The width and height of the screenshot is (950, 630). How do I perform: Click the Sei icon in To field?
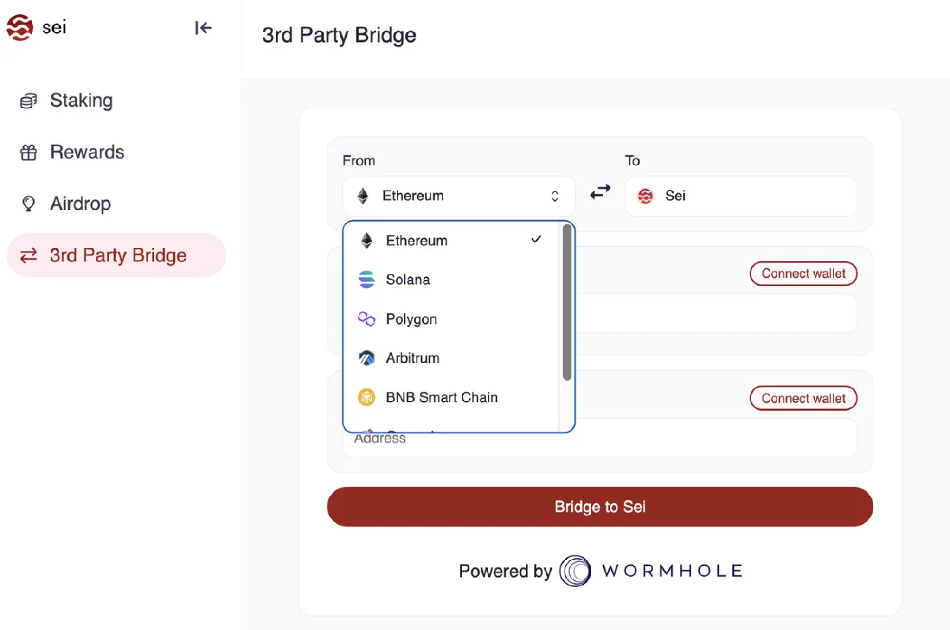[x=645, y=196]
